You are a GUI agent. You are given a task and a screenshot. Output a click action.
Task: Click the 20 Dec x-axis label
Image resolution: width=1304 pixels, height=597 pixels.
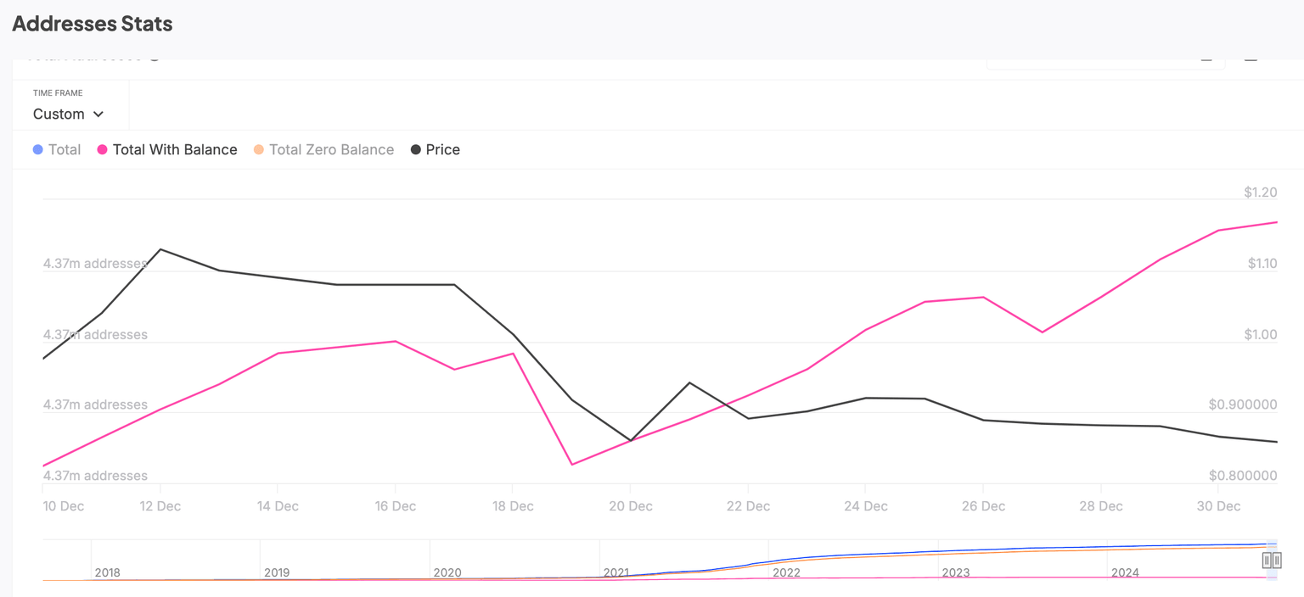(x=630, y=506)
